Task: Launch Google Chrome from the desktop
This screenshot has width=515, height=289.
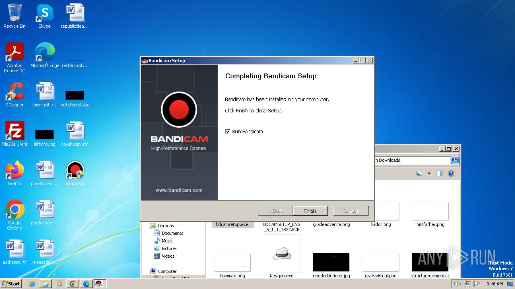Action: 14,215
